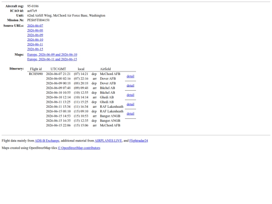Image resolution: width=272 pixels, height=204 pixels.
Task: Open source URL 2026-06-08
Action: coord(35,30)
